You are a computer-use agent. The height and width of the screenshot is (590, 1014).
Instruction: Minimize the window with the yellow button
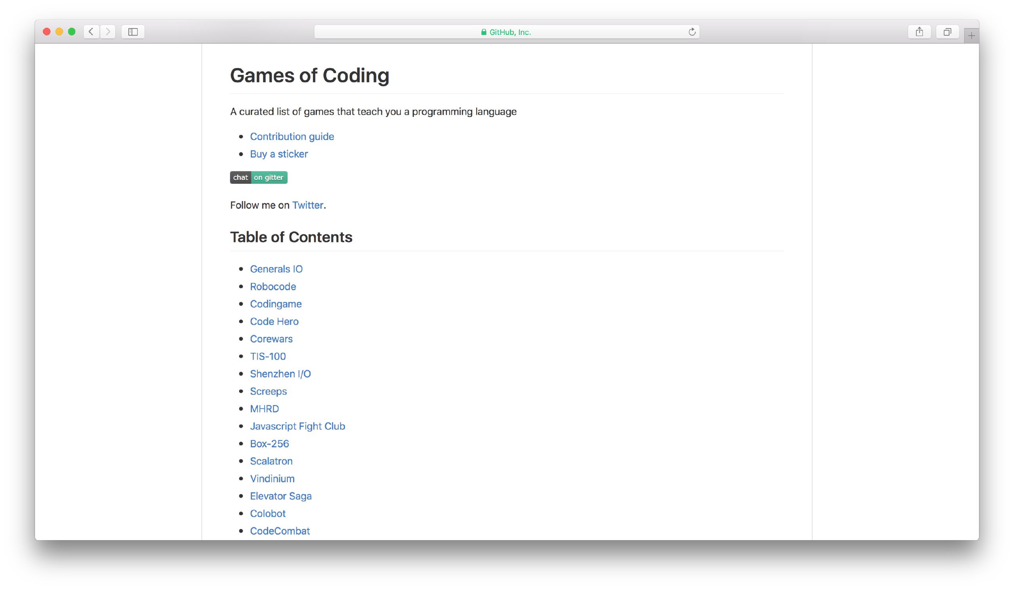pyautogui.click(x=59, y=32)
